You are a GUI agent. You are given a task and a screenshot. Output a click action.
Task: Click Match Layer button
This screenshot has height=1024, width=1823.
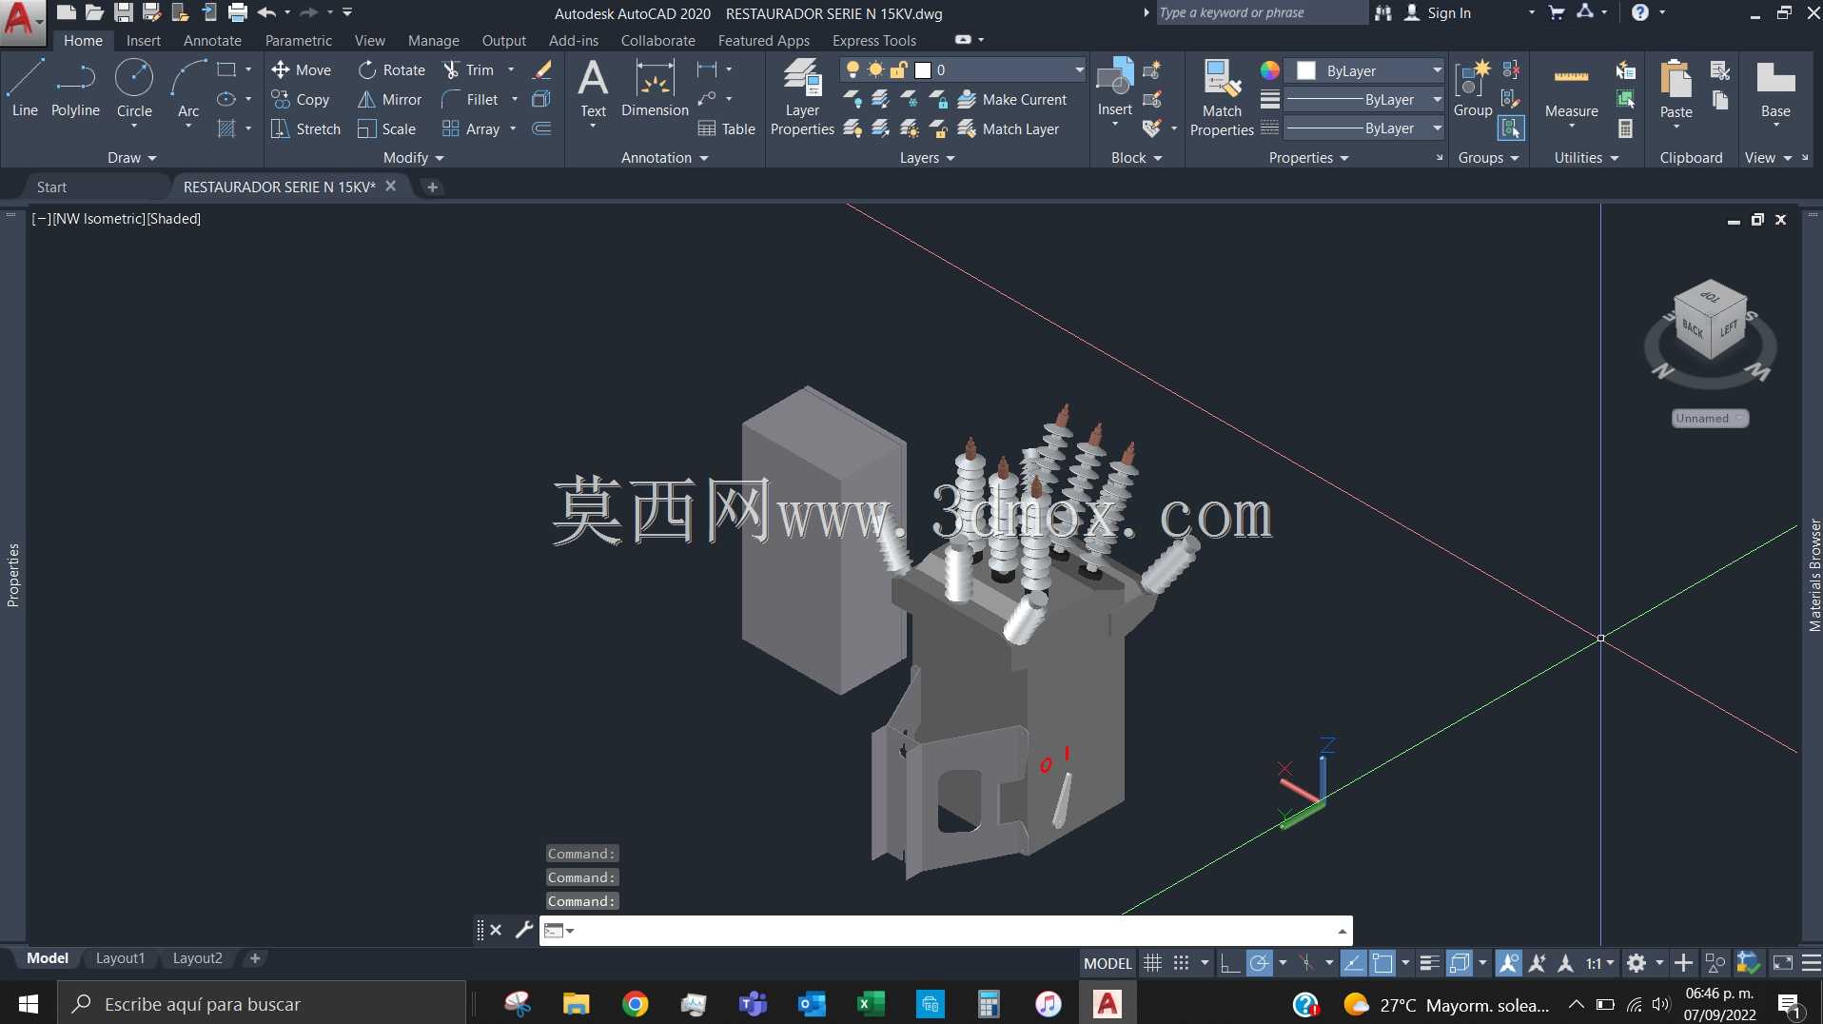1009,128
